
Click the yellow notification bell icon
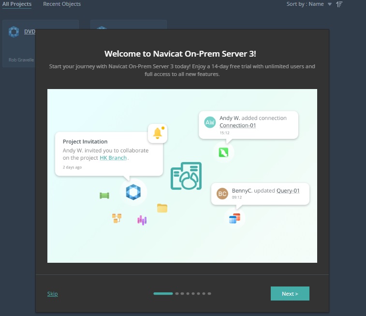(157, 134)
